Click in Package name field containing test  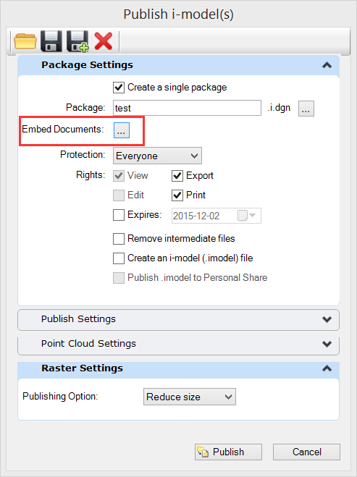click(187, 108)
